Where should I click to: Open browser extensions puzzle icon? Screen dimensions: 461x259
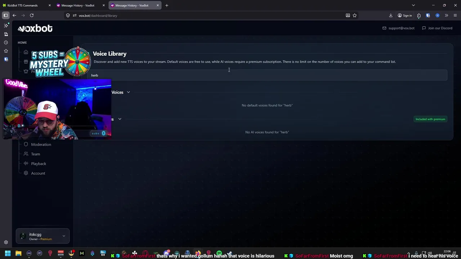coord(419,15)
